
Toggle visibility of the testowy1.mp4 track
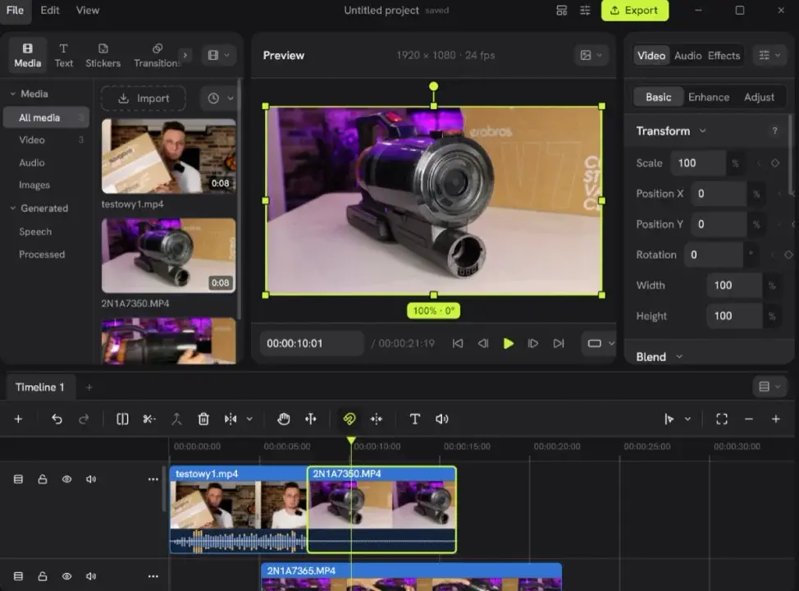[x=66, y=479]
